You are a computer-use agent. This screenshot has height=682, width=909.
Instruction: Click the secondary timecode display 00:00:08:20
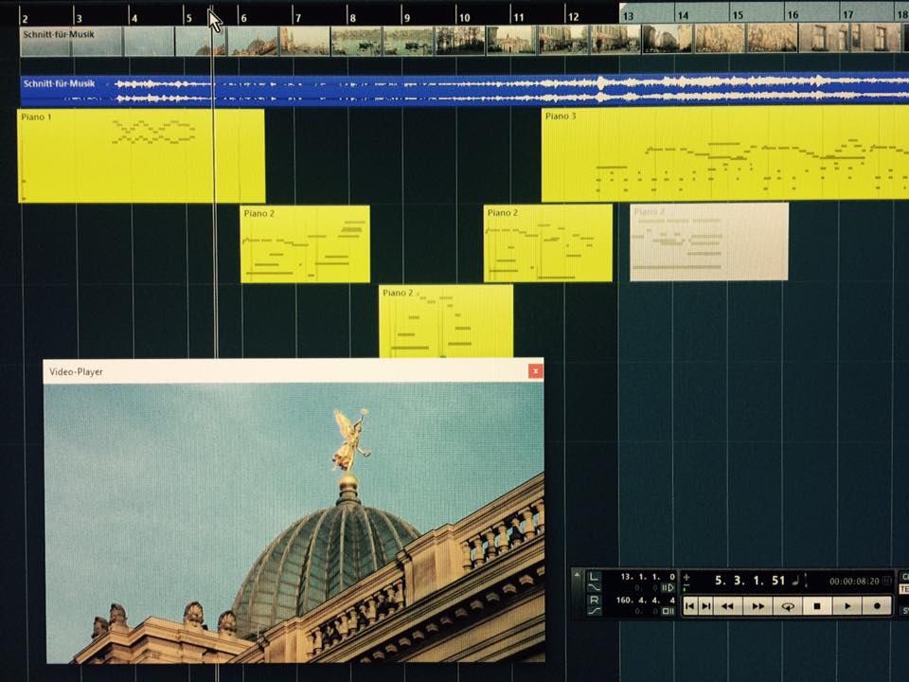pyautogui.click(x=854, y=582)
